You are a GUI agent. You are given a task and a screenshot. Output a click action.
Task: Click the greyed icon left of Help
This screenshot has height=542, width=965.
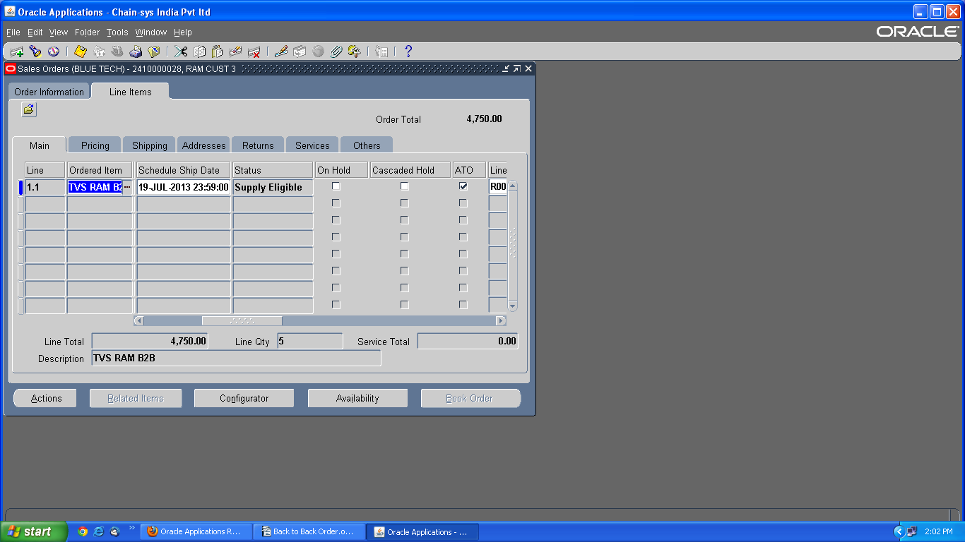(x=381, y=52)
